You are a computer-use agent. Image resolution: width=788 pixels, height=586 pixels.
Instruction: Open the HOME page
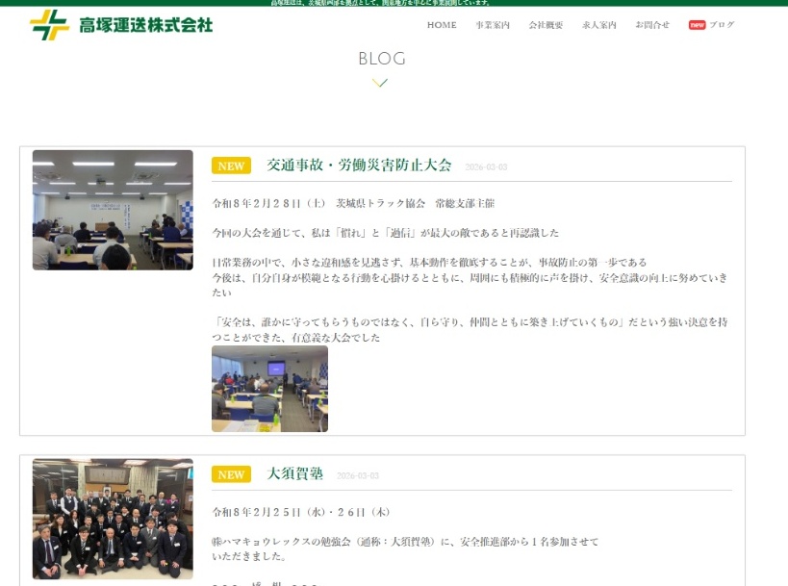coord(441,26)
